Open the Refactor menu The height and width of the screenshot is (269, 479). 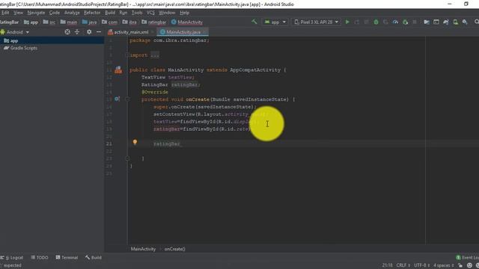[x=92, y=13]
